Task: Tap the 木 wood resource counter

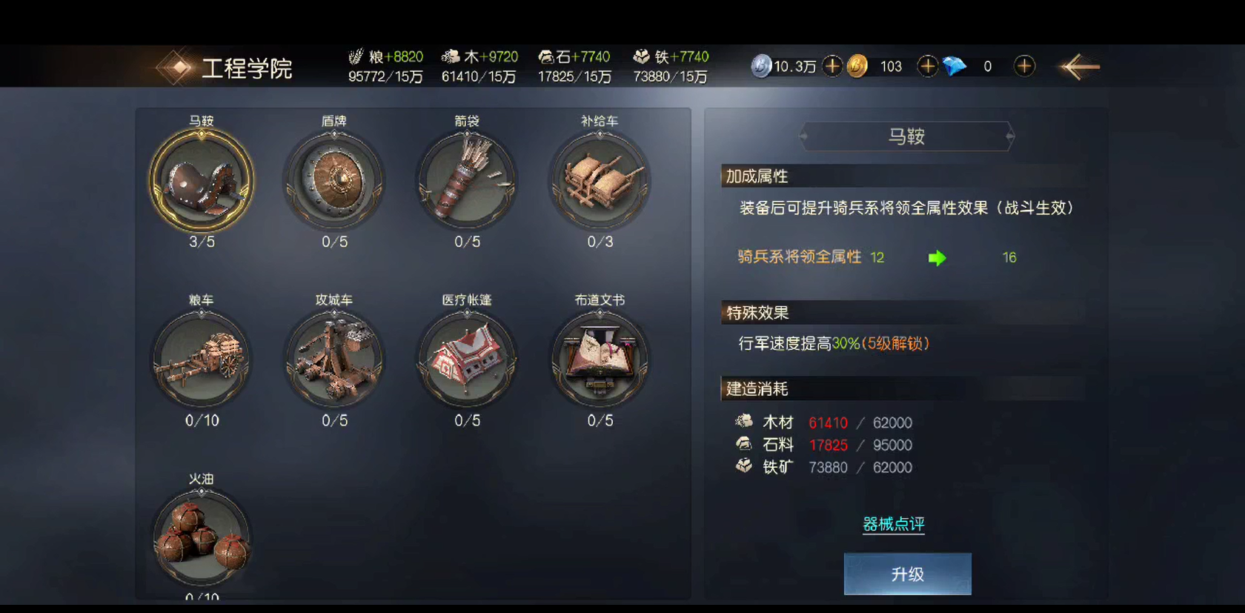Action: (x=479, y=66)
